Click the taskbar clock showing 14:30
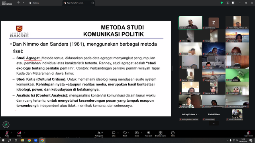The width and height of the screenshot is (255, 143). tap(243, 140)
